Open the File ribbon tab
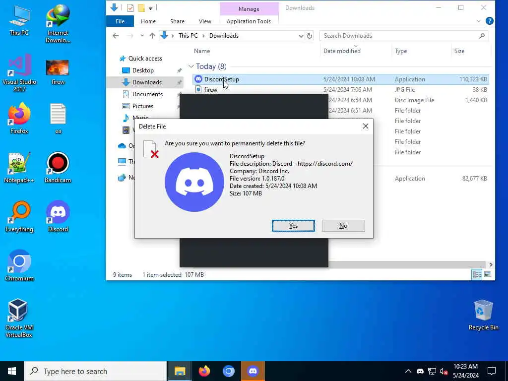Image resolution: width=508 pixels, height=381 pixels. point(120,21)
